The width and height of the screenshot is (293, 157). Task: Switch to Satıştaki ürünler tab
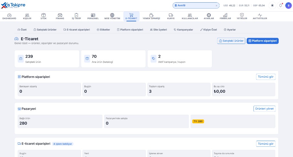(45, 30)
